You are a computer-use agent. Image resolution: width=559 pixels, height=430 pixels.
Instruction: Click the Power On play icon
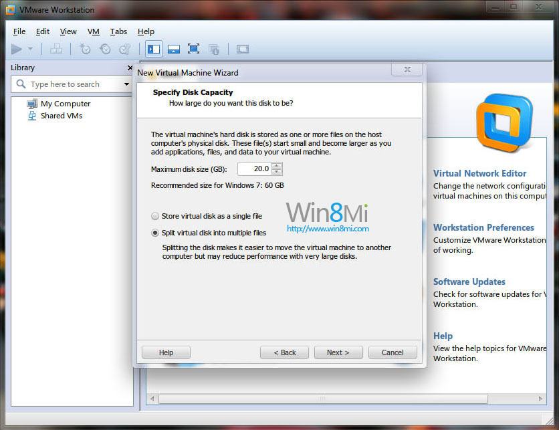(17, 49)
